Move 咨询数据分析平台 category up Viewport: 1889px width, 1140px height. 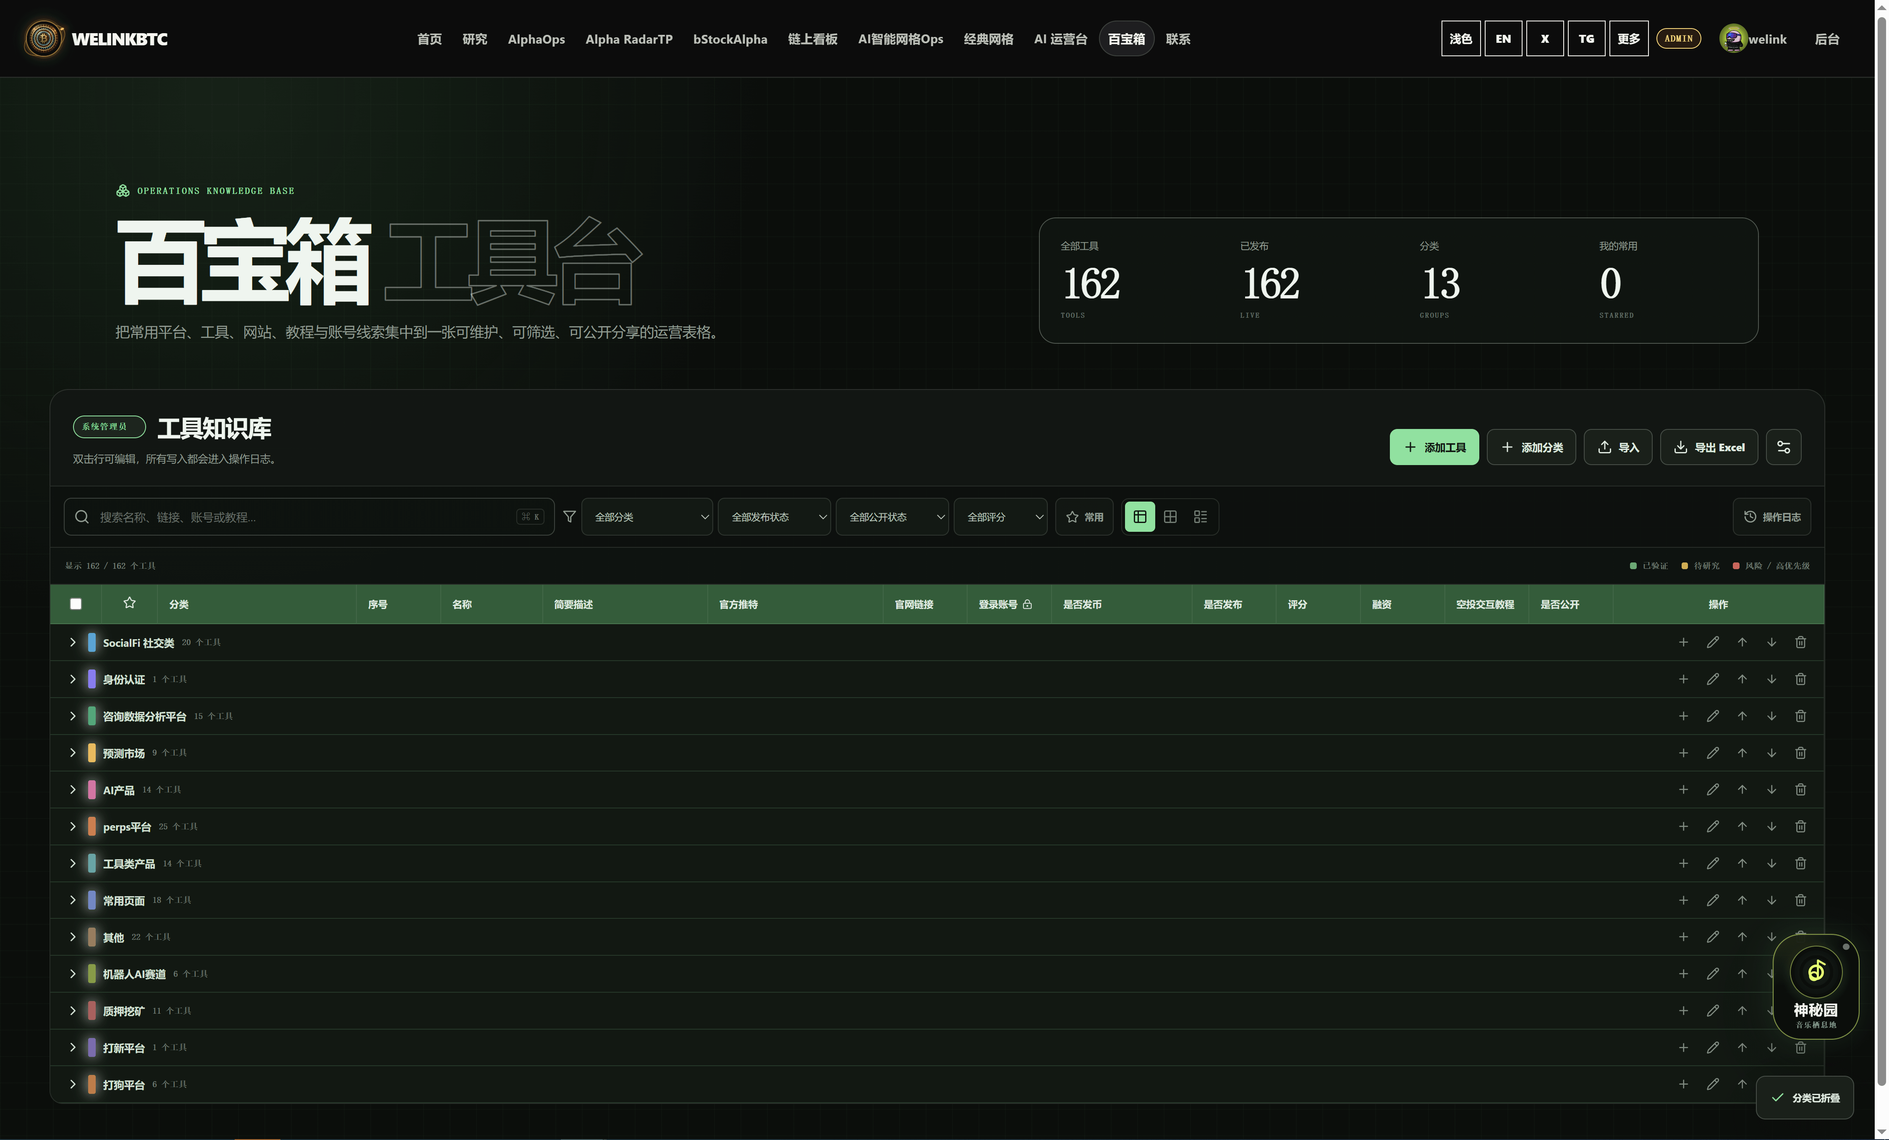1742,716
